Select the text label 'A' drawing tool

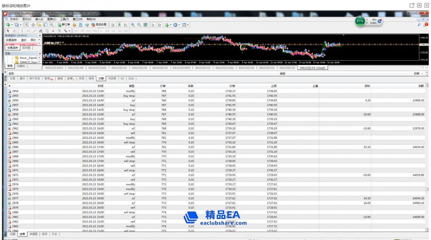point(53,31)
